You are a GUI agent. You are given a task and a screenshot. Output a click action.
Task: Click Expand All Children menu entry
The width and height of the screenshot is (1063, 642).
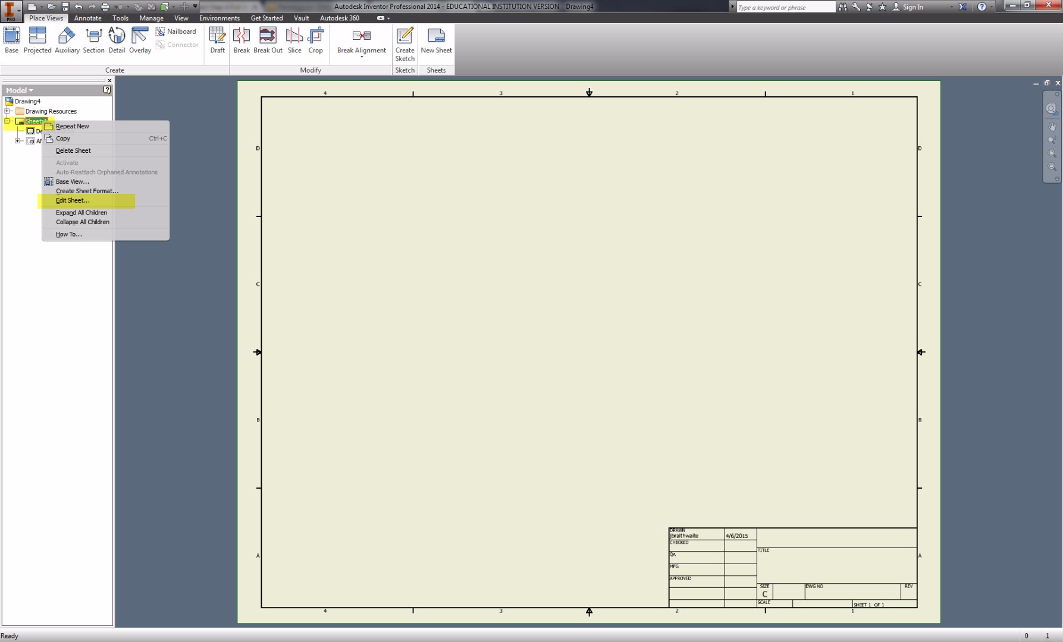(105, 213)
